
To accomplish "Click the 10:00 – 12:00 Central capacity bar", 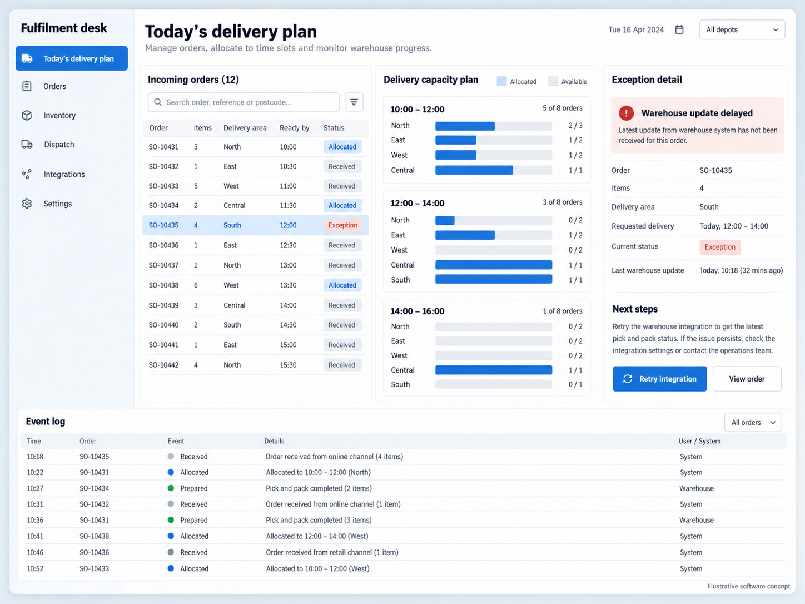I will tap(494, 170).
